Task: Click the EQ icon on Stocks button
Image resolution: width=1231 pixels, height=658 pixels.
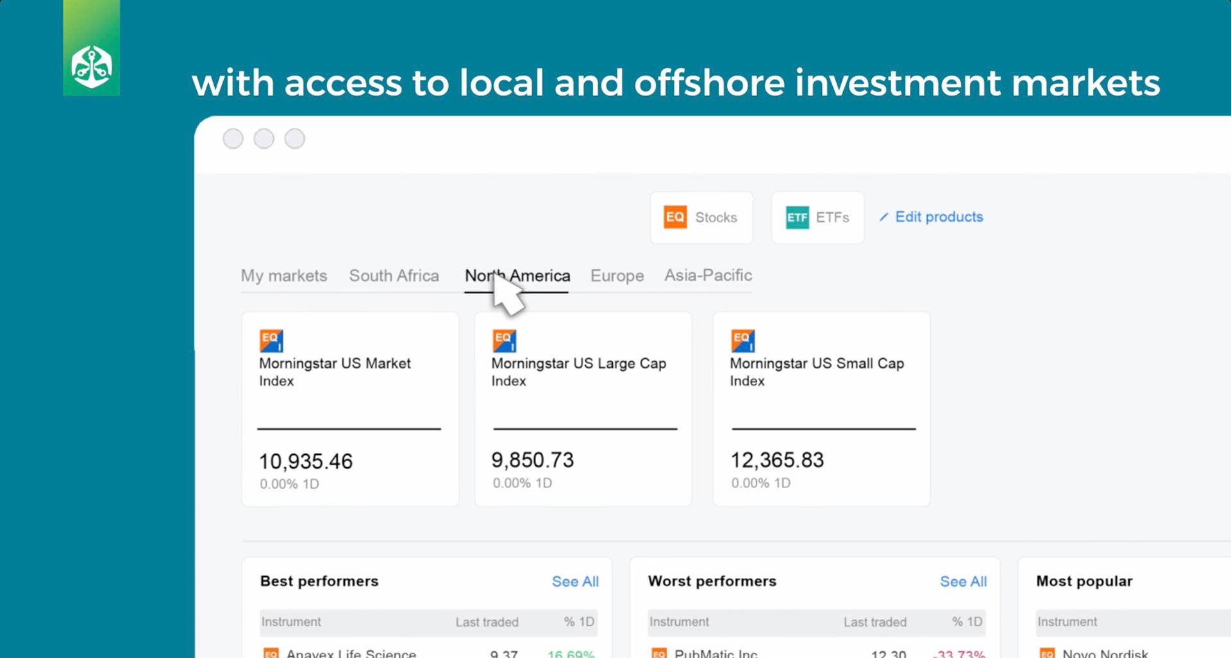Action: coord(675,217)
